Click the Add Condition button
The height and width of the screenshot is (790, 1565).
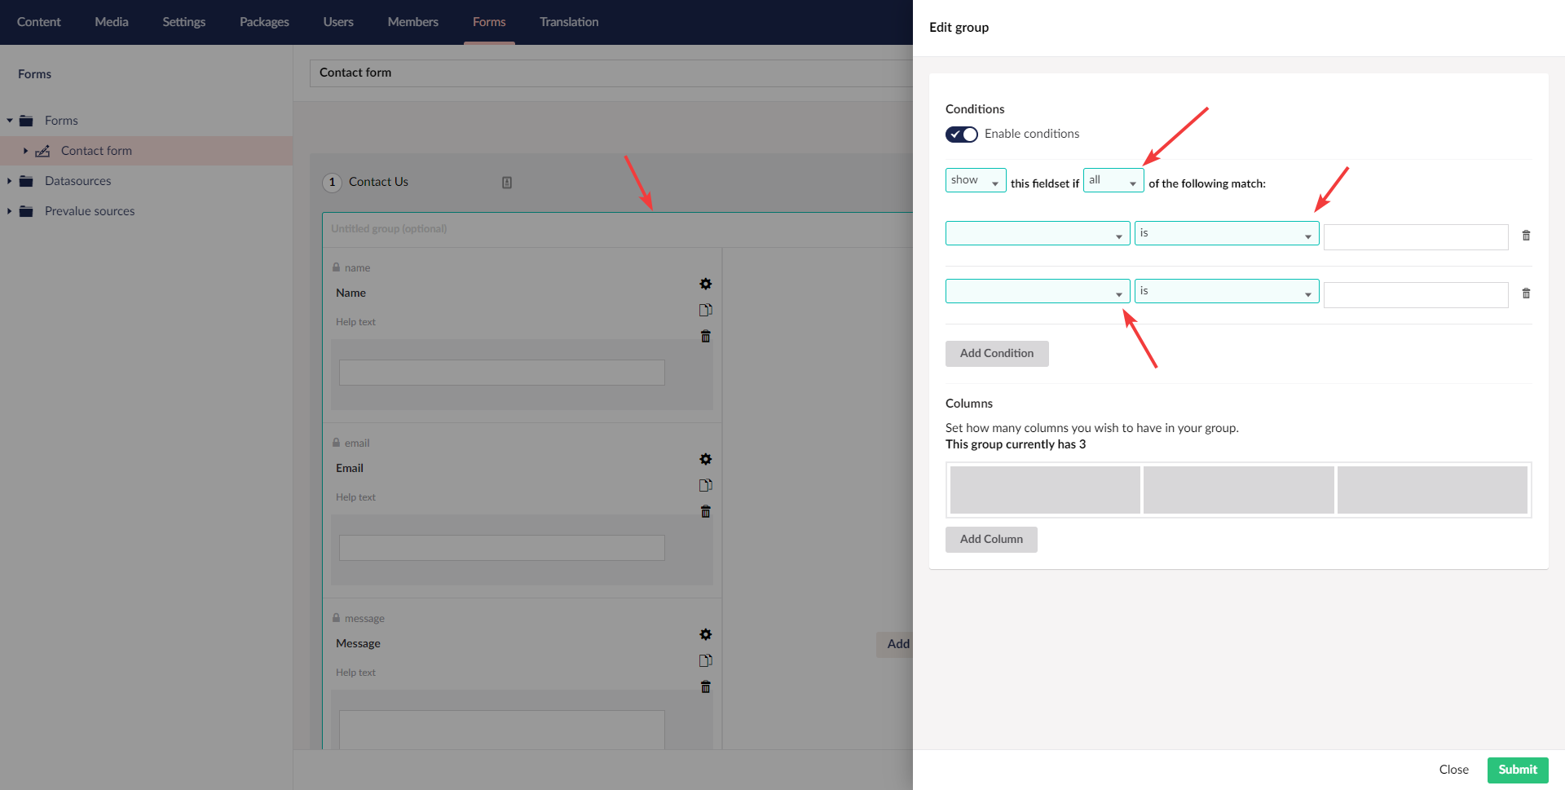996,353
